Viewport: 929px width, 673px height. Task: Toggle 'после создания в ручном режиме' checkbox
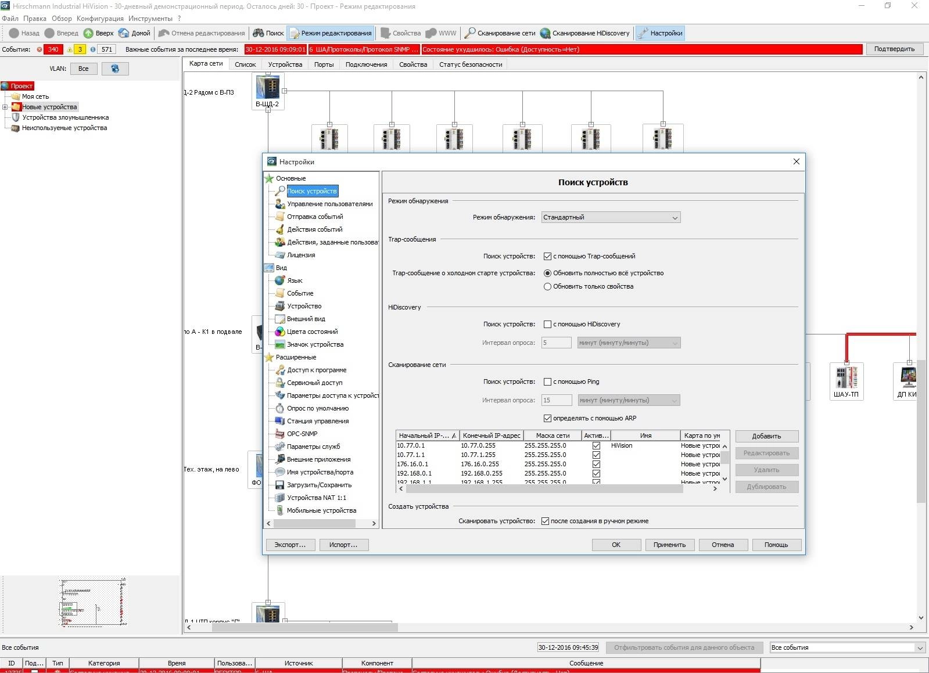pyautogui.click(x=545, y=521)
